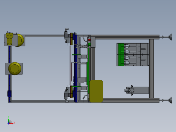176x132 pixels.
Task: Pick the long blue vertical rail in the center
Action: click(x=75, y=68)
